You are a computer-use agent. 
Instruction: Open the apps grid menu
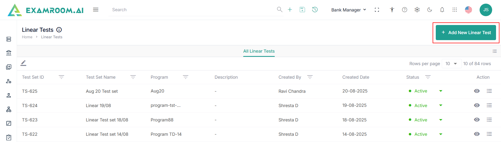[455, 10]
